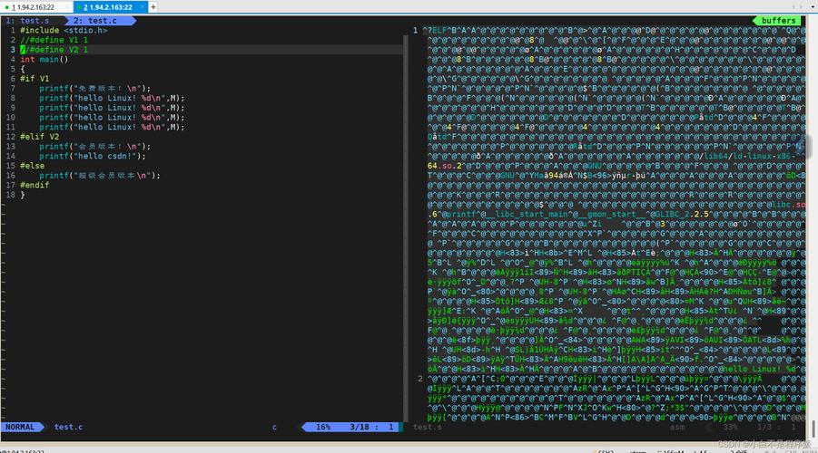
Task: Click the 16% position indicator
Action: click(x=323, y=427)
